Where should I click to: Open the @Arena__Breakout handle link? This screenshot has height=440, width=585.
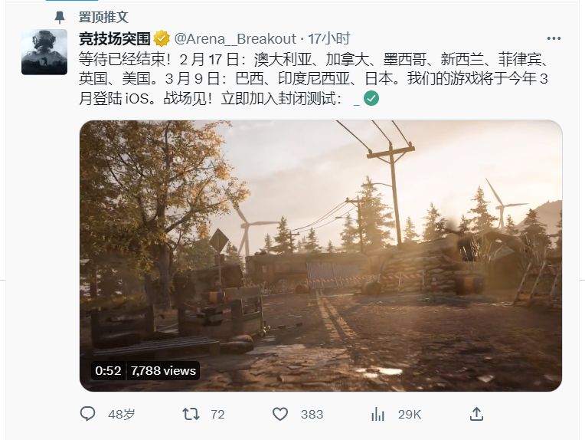235,38
